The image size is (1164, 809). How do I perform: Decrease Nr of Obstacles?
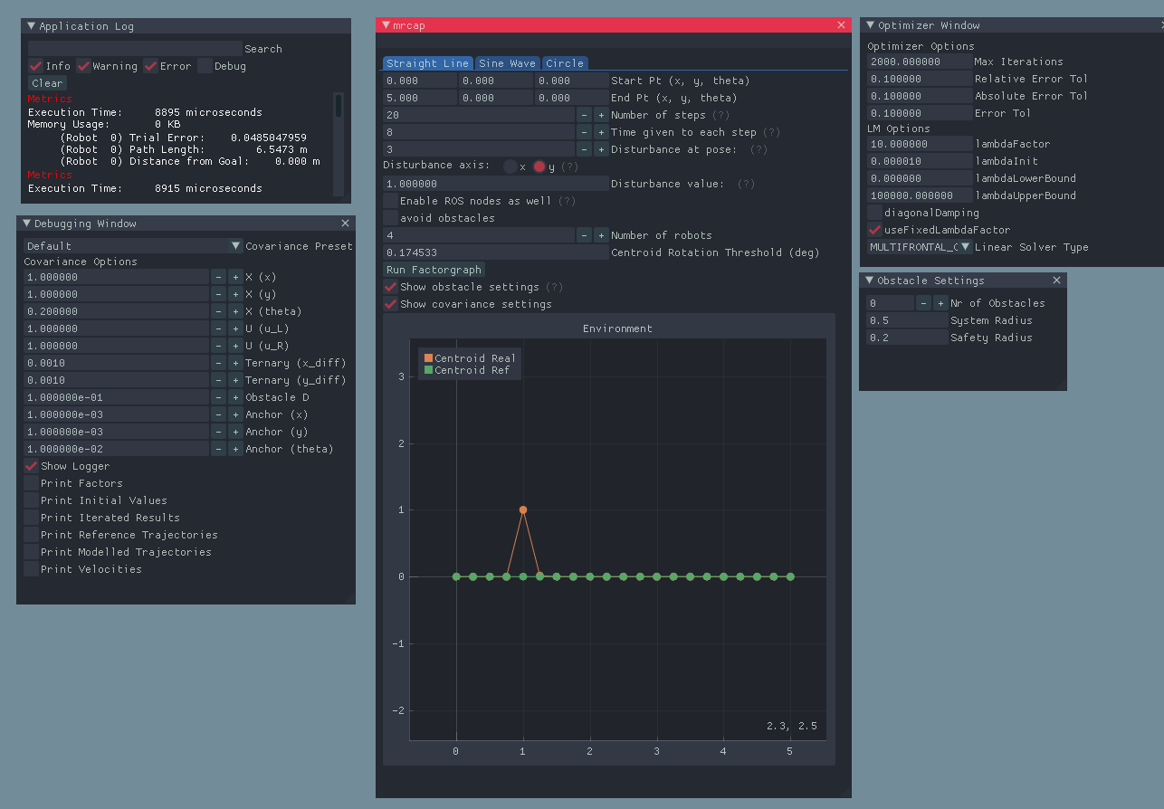point(923,303)
